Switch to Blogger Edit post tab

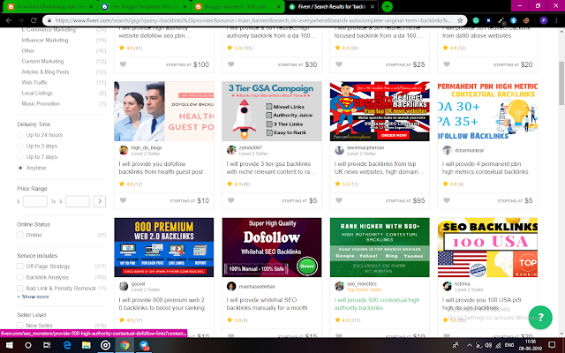(237, 6)
